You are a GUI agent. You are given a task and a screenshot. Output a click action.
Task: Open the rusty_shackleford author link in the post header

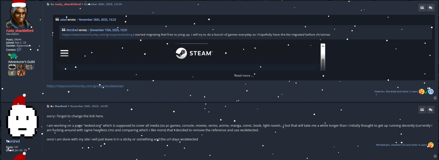click(68, 4)
